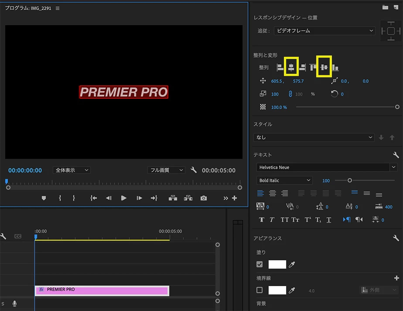
Task: Click horizontal center align icon
Action: 291,67
